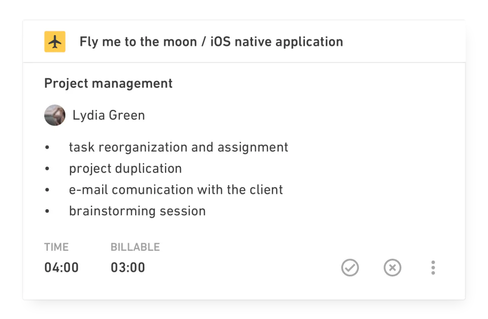Click the bullet before project duplication
Viewport: 488px width, 319px height.
pos(48,168)
